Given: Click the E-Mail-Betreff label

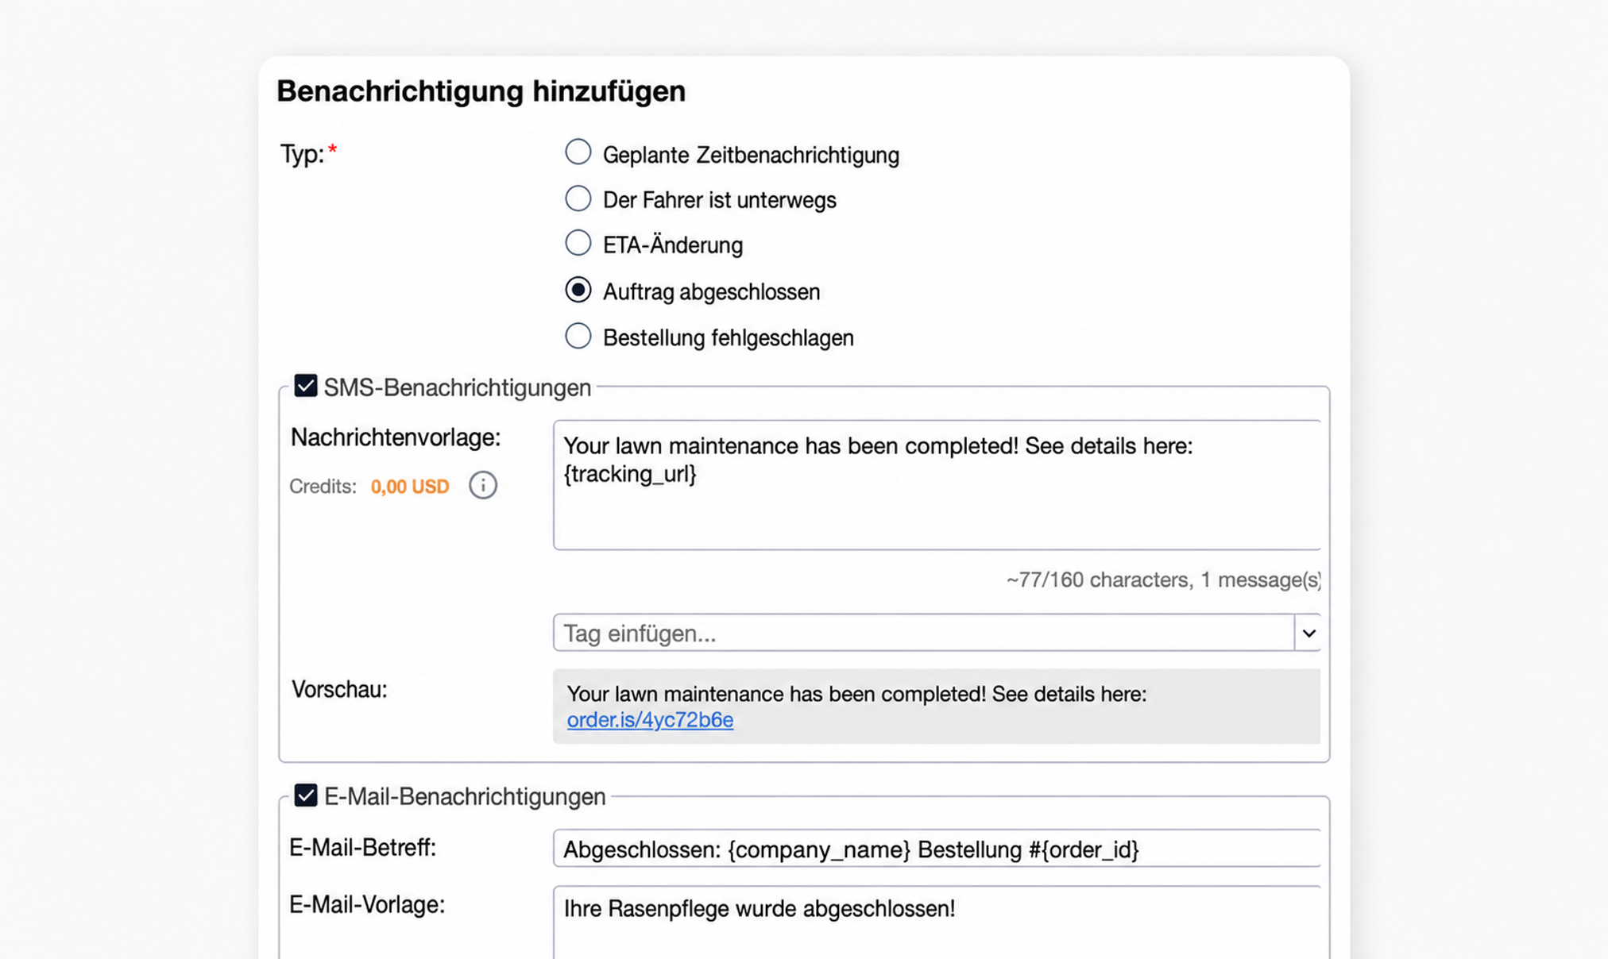Looking at the screenshot, I should [x=363, y=847].
